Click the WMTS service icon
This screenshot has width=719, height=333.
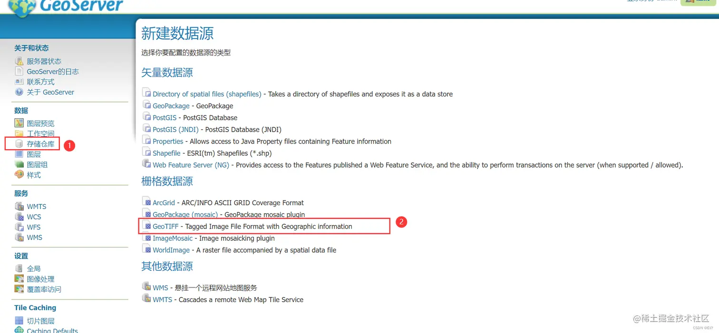pyautogui.click(x=19, y=206)
